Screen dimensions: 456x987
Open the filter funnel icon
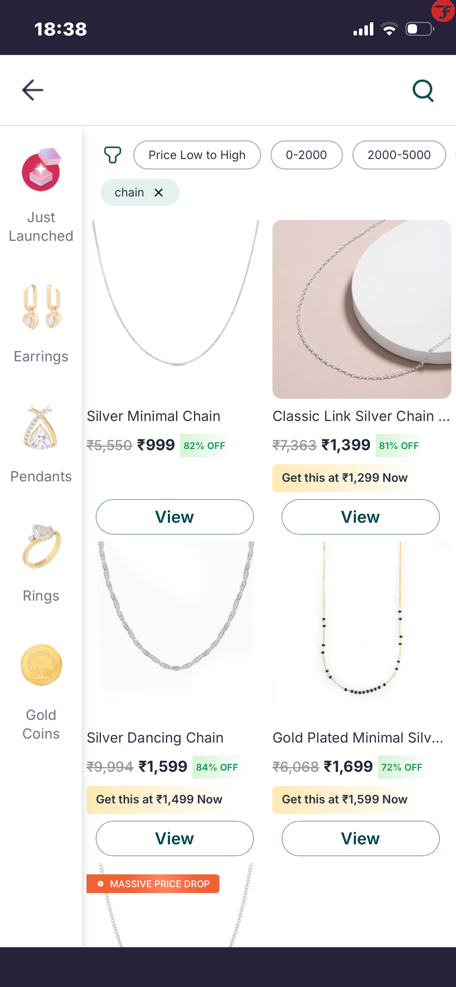pyautogui.click(x=113, y=155)
